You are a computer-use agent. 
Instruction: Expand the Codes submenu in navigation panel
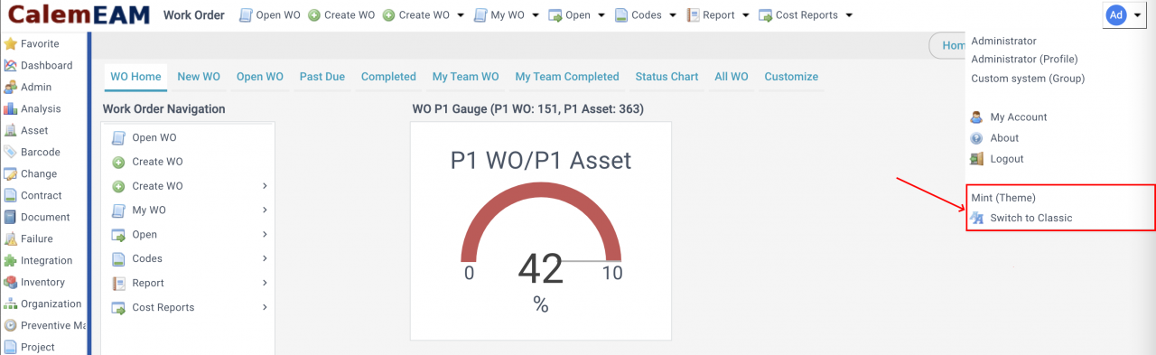point(265,258)
